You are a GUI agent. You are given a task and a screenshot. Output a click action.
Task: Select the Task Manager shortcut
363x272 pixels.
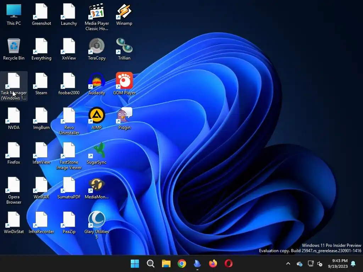pos(14,86)
